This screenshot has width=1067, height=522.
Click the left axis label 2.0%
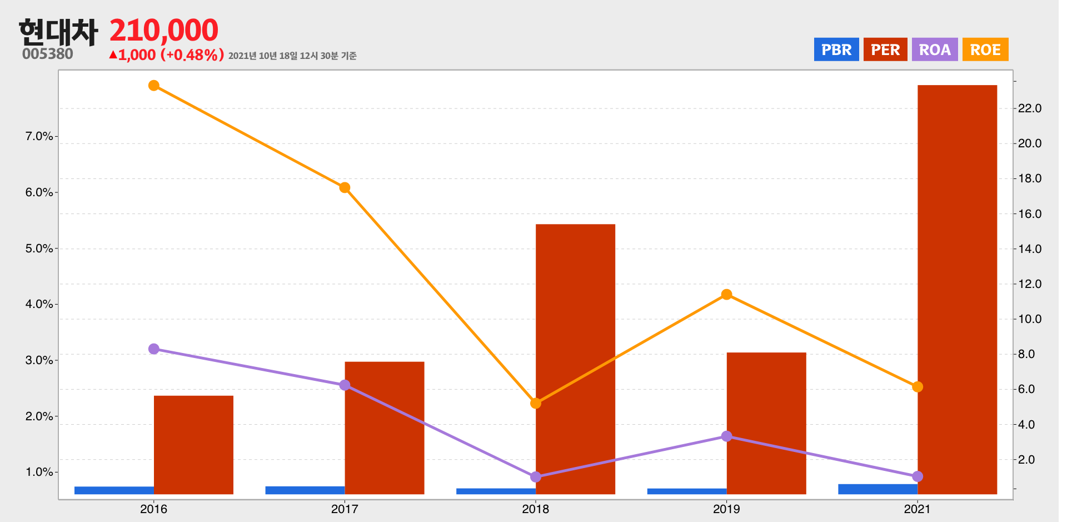(x=39, y=416)
